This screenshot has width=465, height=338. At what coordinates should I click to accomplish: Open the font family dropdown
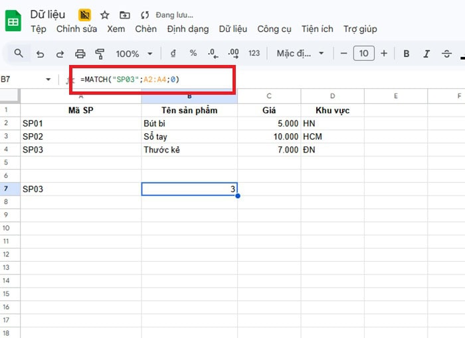pos(301,54)
